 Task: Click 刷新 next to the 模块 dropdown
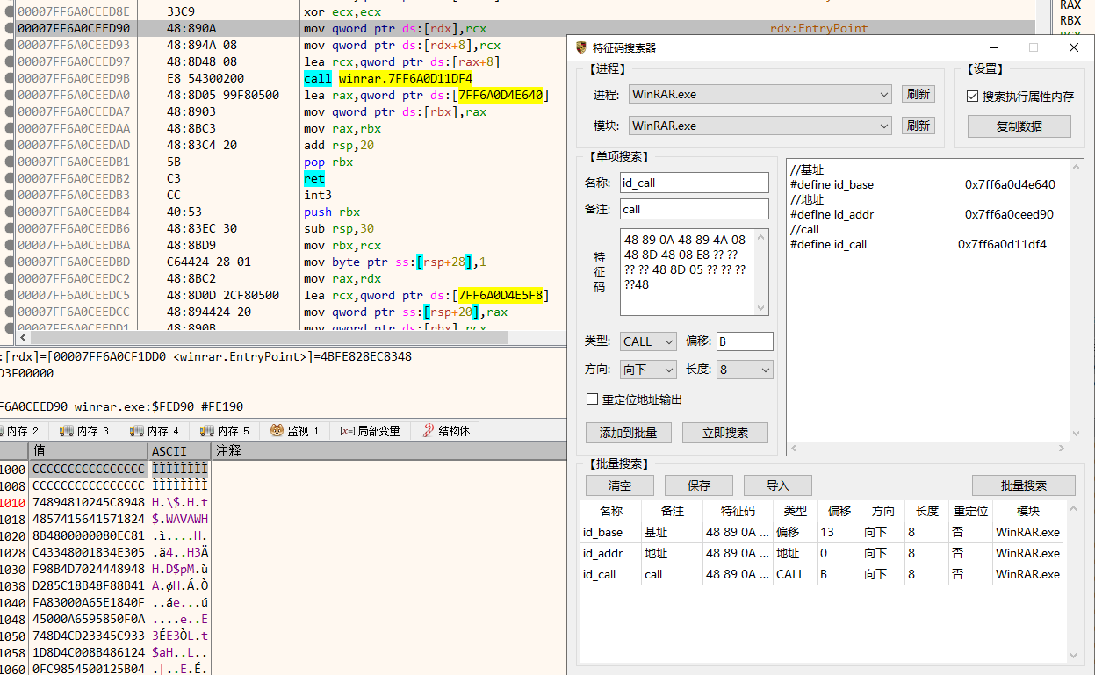pos(918,126)
